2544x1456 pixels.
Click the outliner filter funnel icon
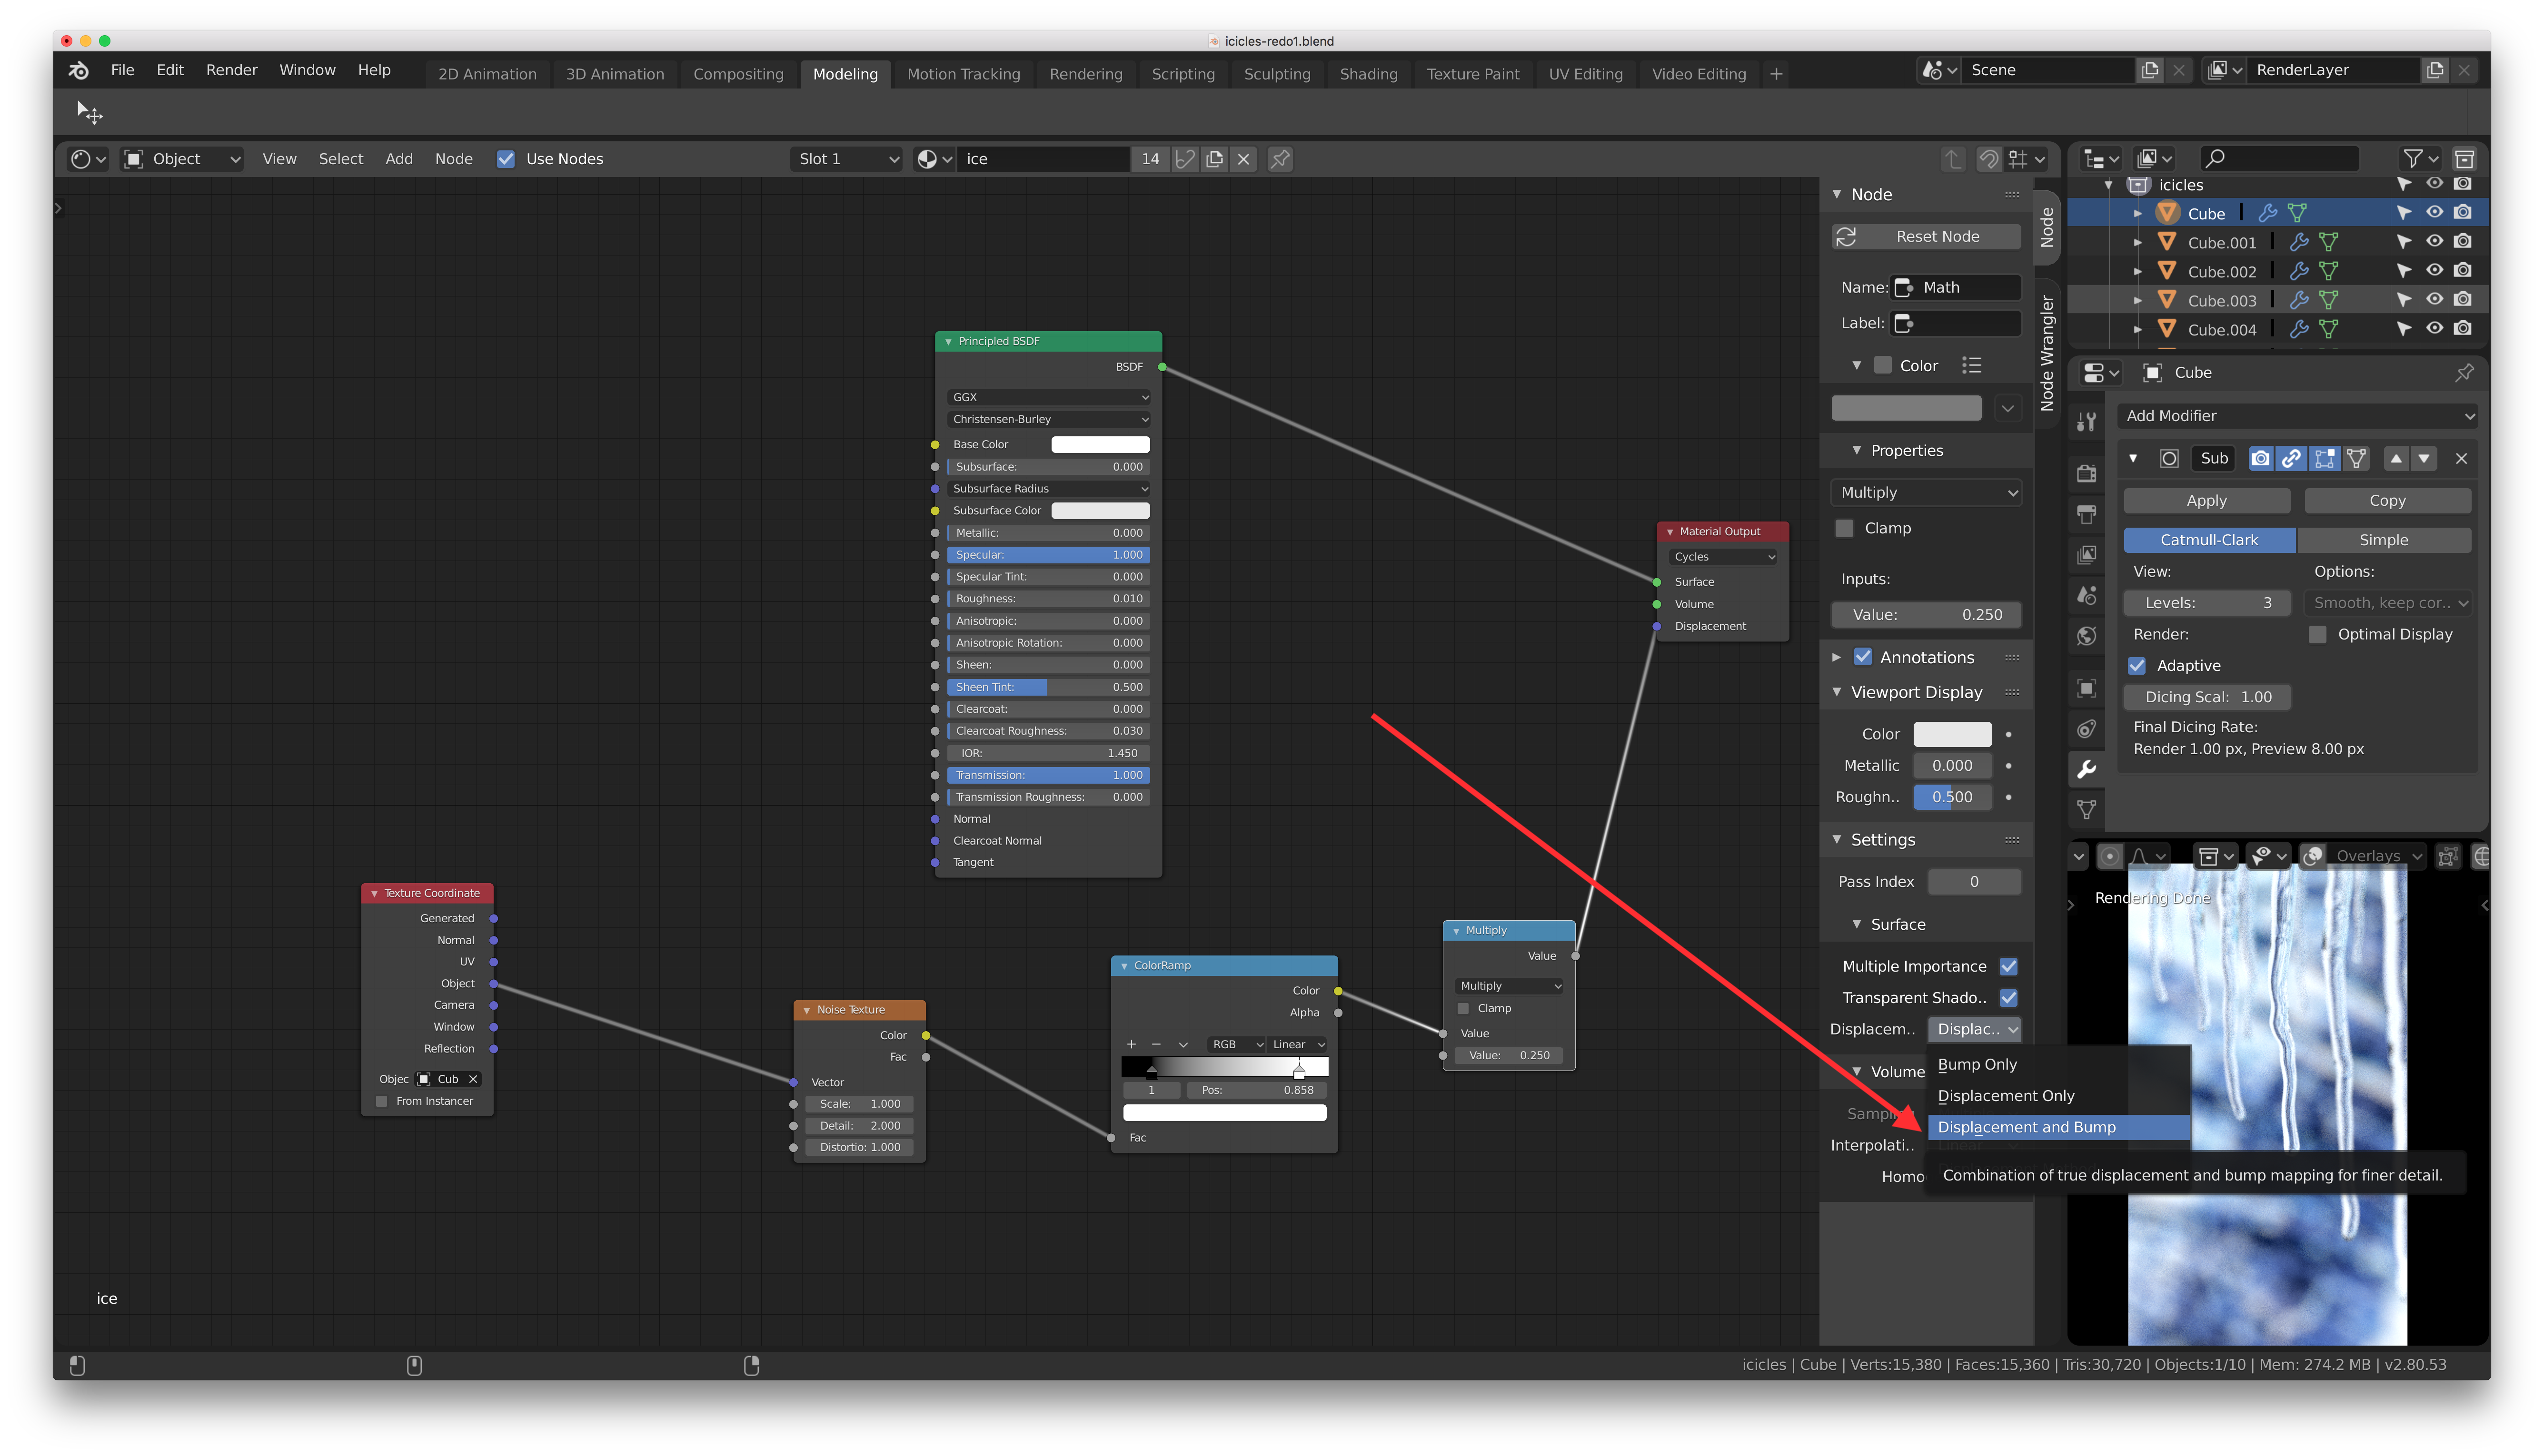[2413, 159]
